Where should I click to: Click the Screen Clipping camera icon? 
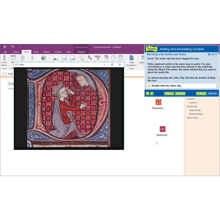click(56, 58)
